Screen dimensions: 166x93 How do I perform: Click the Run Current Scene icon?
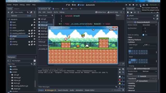click(140, 5)
